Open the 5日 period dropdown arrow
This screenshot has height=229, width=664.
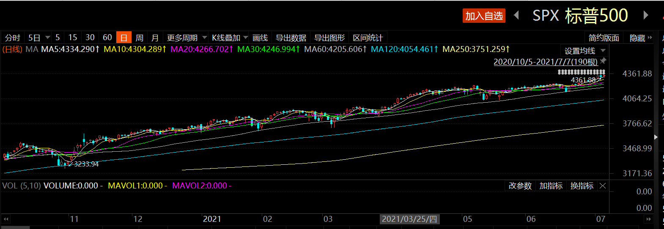[x=47, y=38]
